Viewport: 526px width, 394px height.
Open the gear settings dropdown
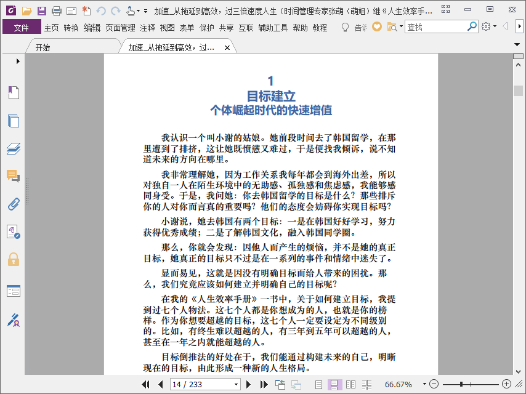[489, 26]
